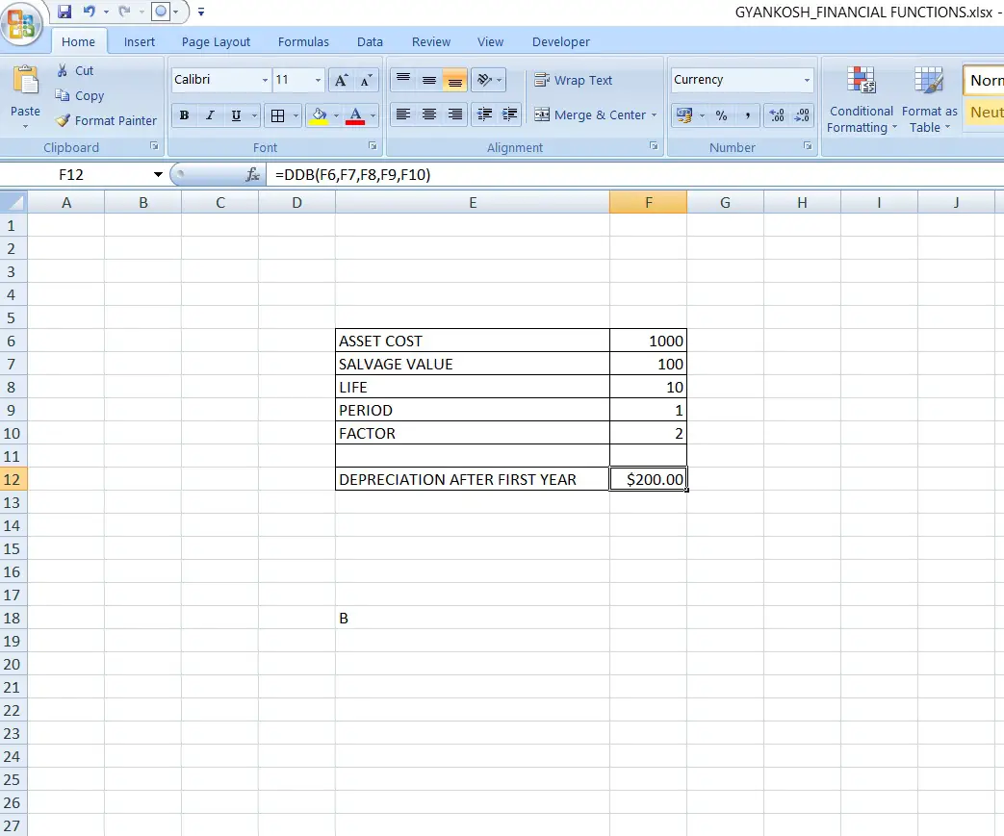
Task: Switch to the Review tab
Action: (431, 41)
